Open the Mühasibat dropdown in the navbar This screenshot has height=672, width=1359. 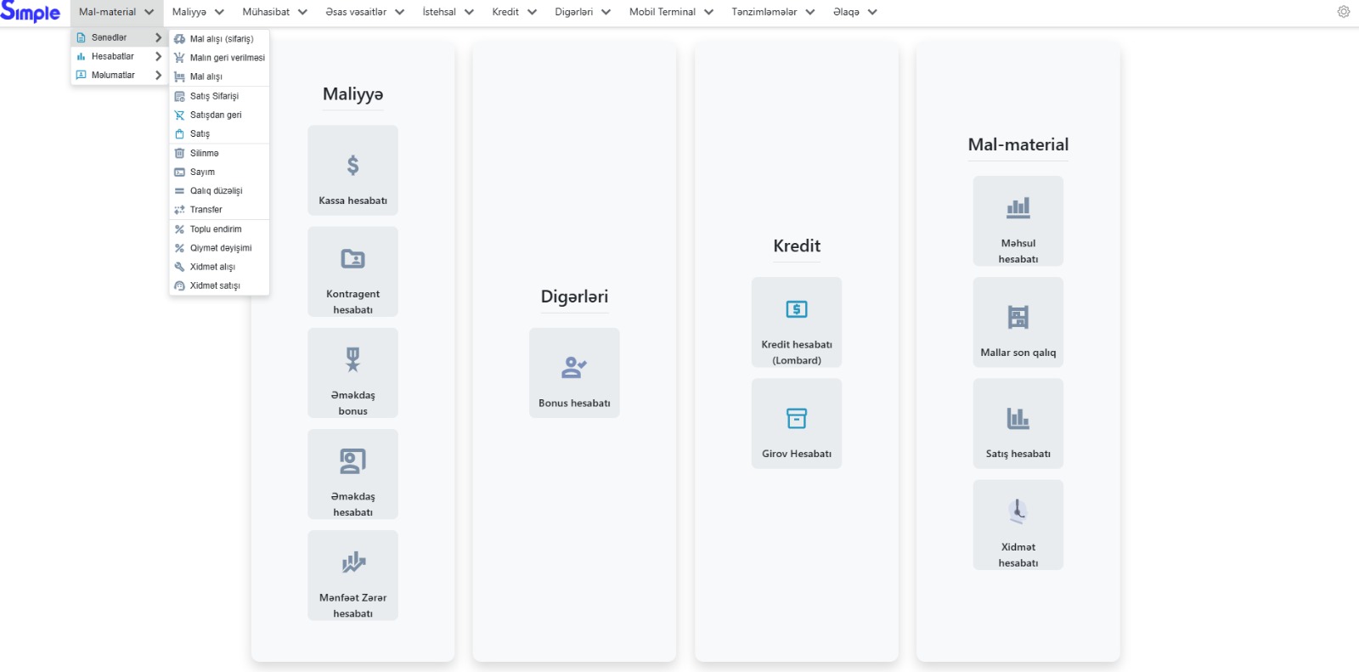point(274,12)
